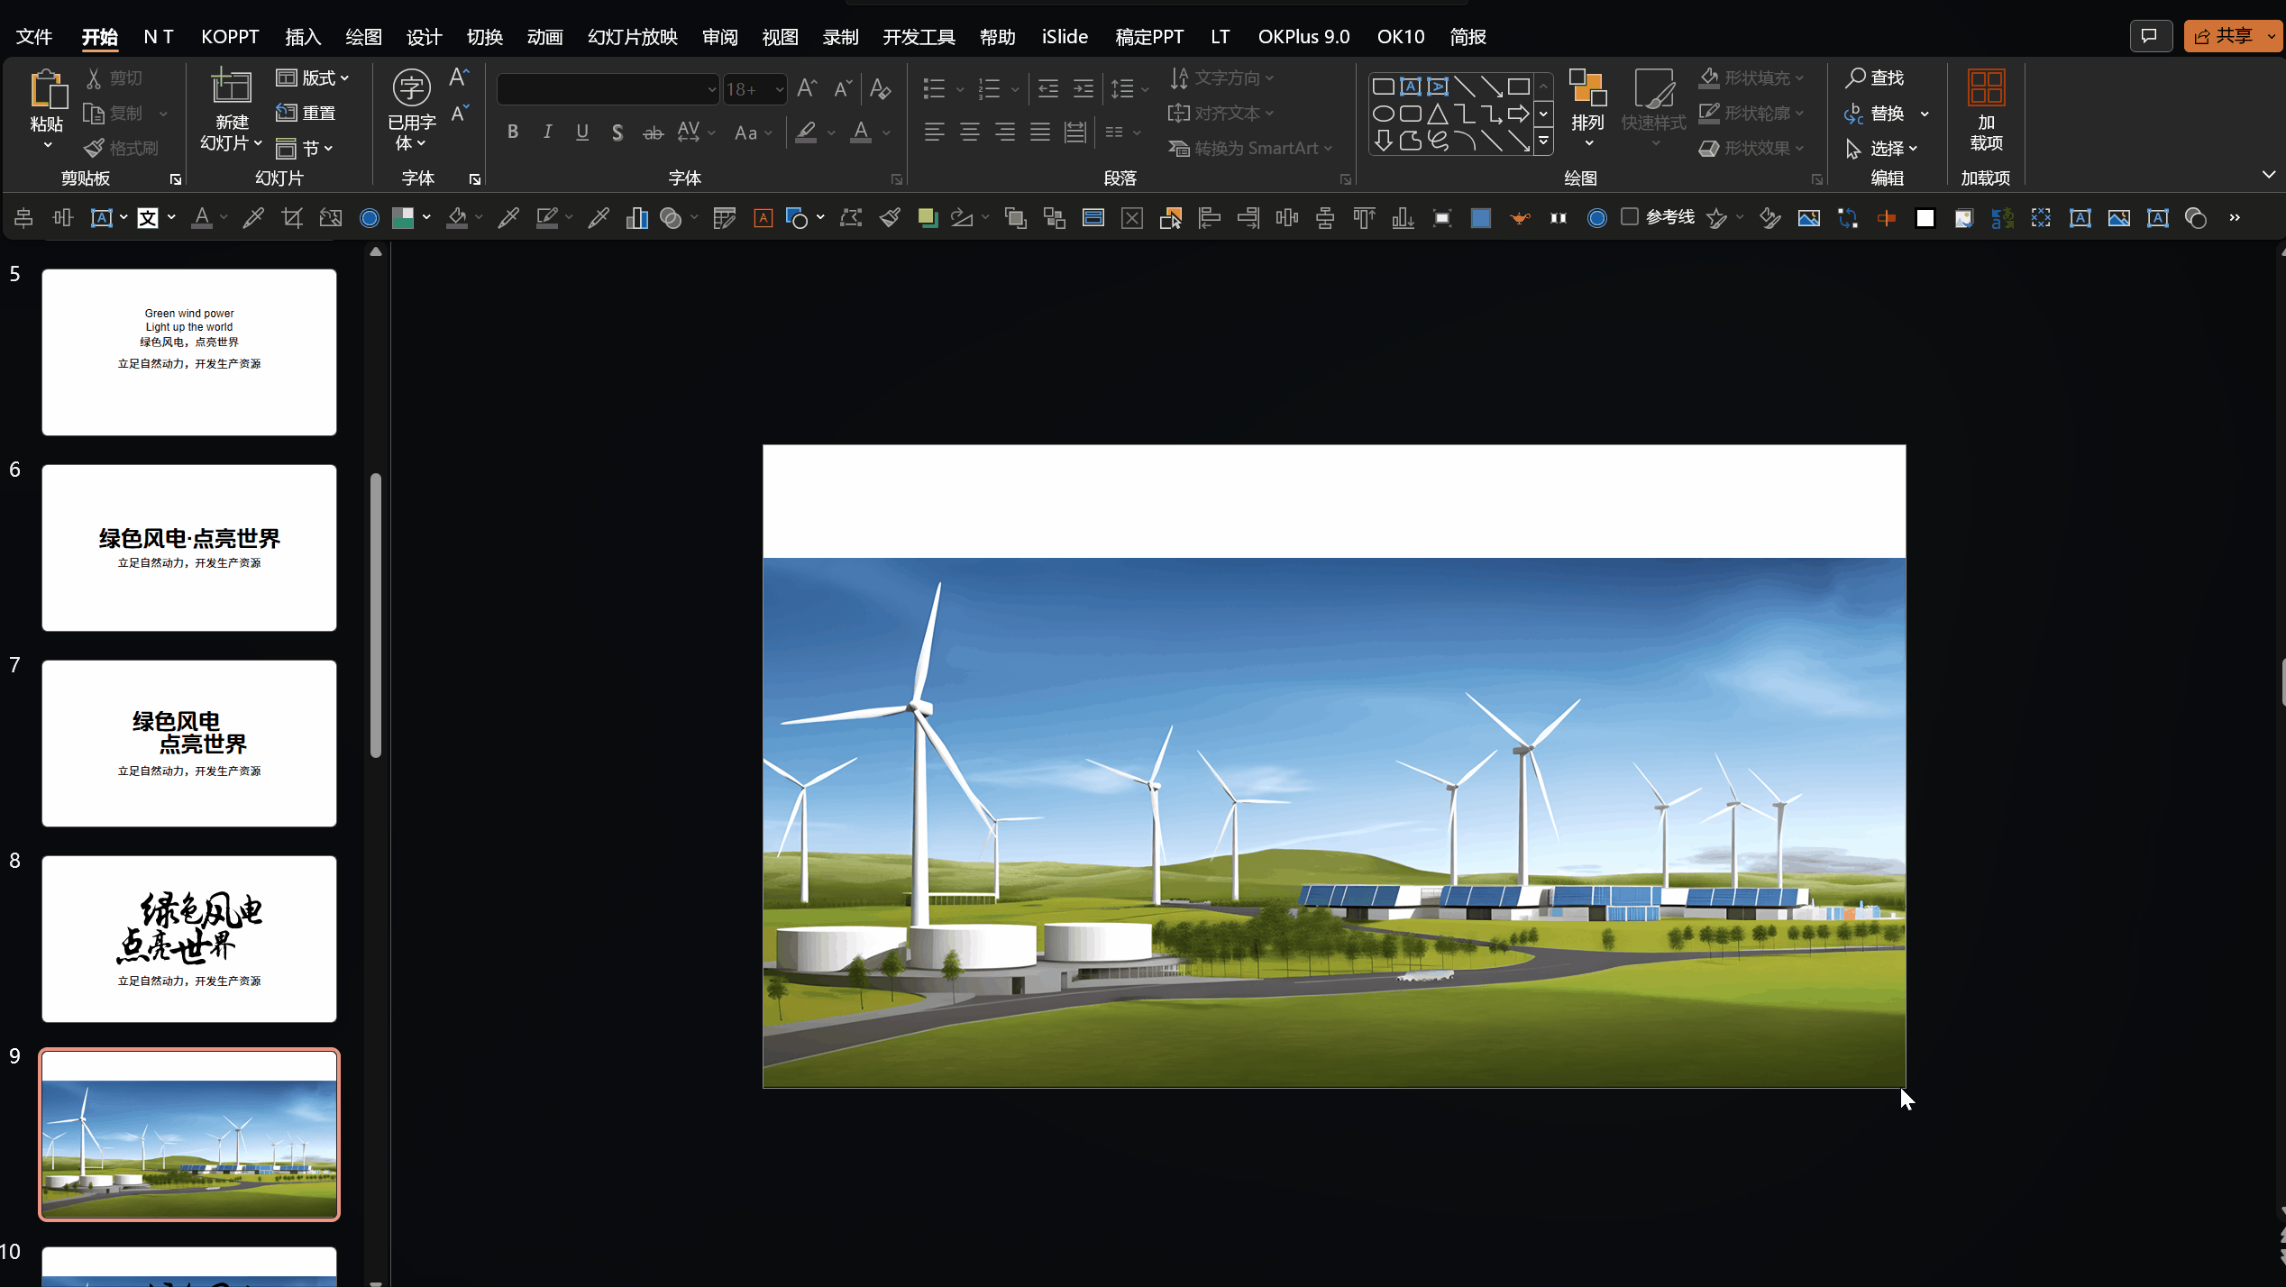Click the Line Spacing icon

[1122, 88]
